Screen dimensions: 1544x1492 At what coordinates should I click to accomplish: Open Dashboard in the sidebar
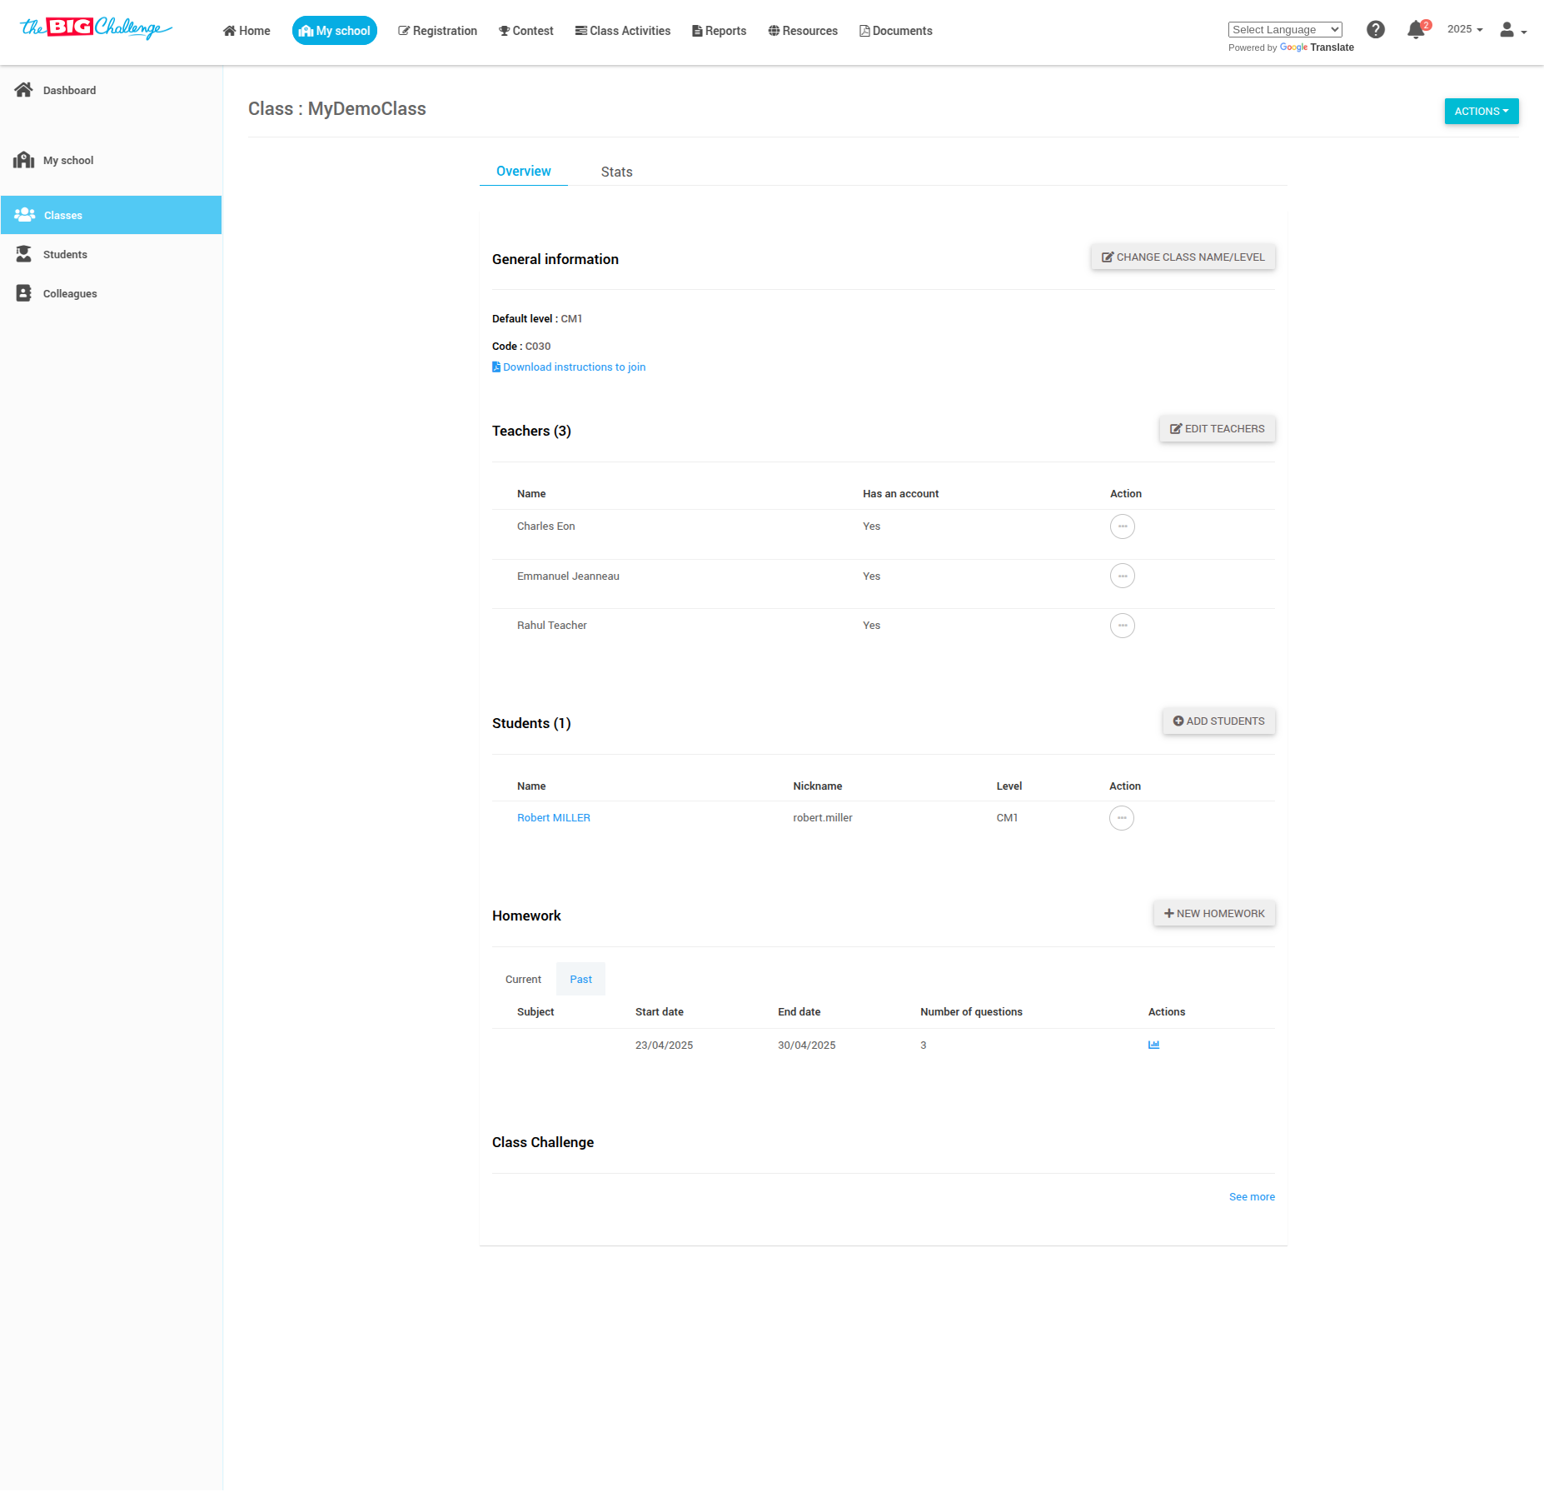click(x=69, y=90)
